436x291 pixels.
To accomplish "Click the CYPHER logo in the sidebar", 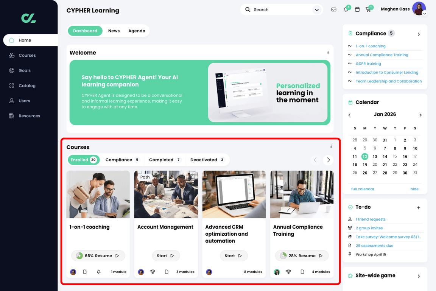I will point(28,18).
